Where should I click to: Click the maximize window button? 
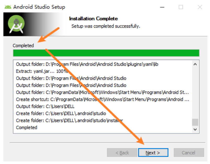(x=181, y=7)
